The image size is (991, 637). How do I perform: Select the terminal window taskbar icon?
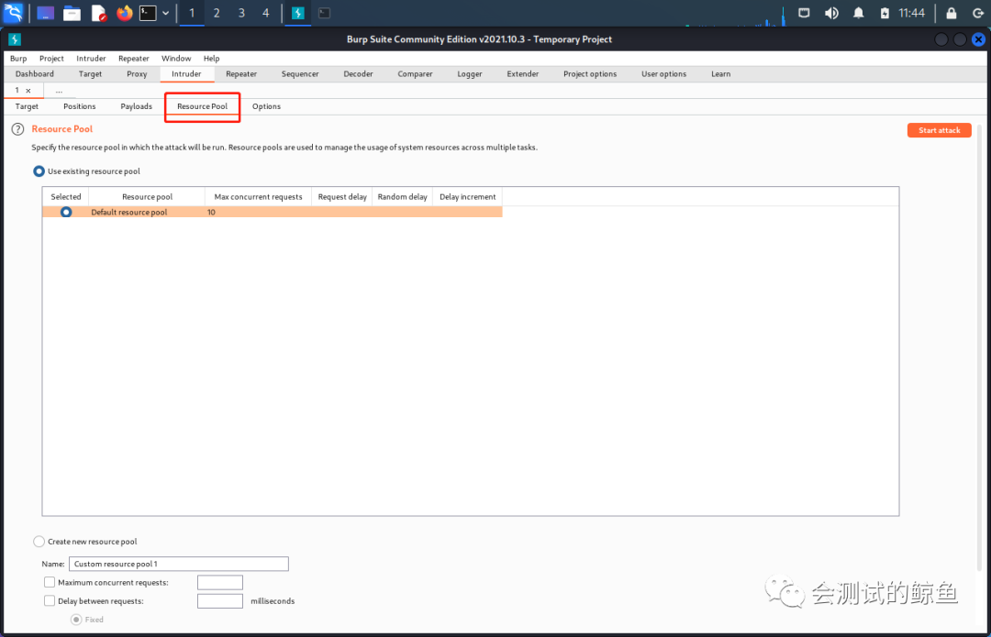click(324, 13)
